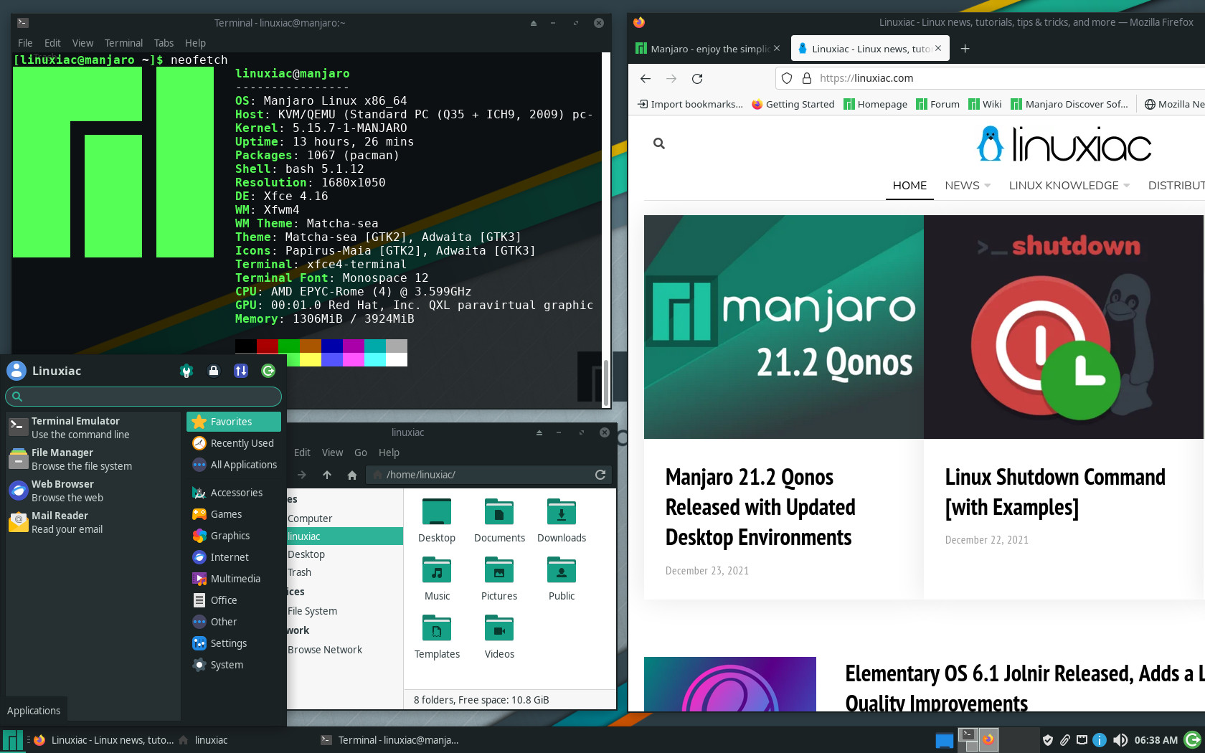The height and width of the screenshot is (753, 1205).
Task: Launch Terminal Emulator from favorites
Action: point(93,427)
